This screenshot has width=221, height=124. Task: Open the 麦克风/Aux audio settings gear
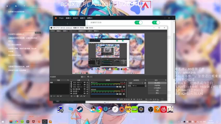pyautogui.click(x=124, y=87)
